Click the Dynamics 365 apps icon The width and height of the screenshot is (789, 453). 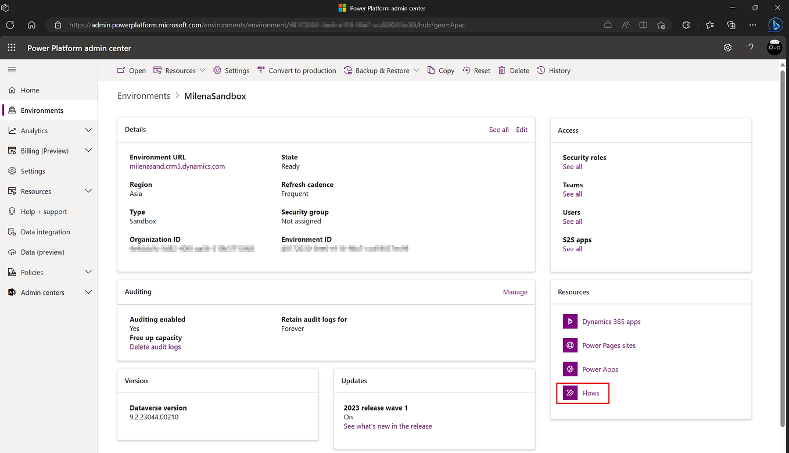[570, 322]
